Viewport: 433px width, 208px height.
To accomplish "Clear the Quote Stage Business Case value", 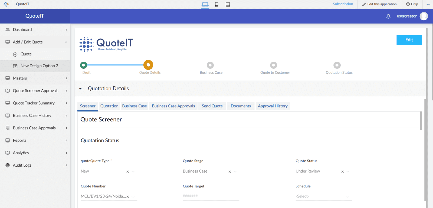I will [229, 172].
